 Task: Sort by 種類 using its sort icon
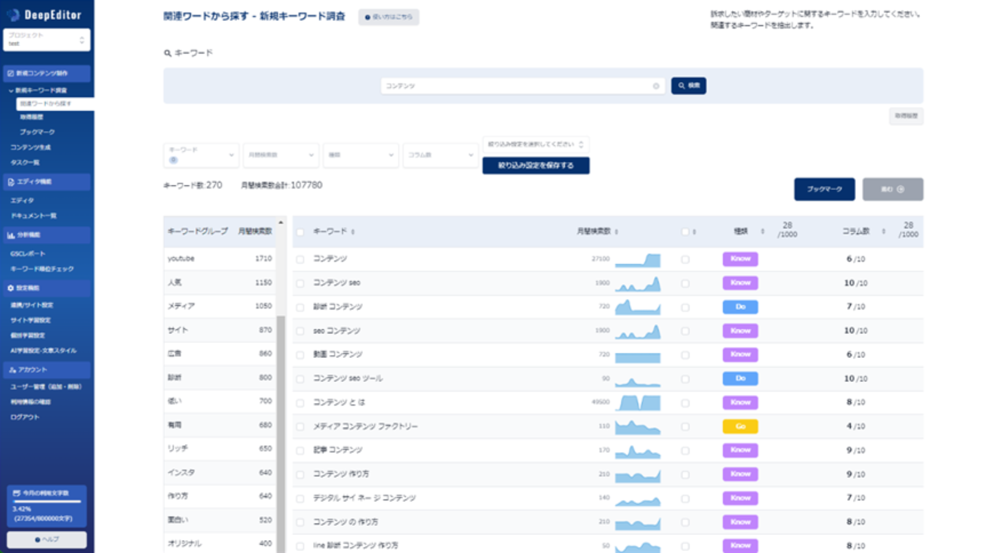click(x=763, y=231)
